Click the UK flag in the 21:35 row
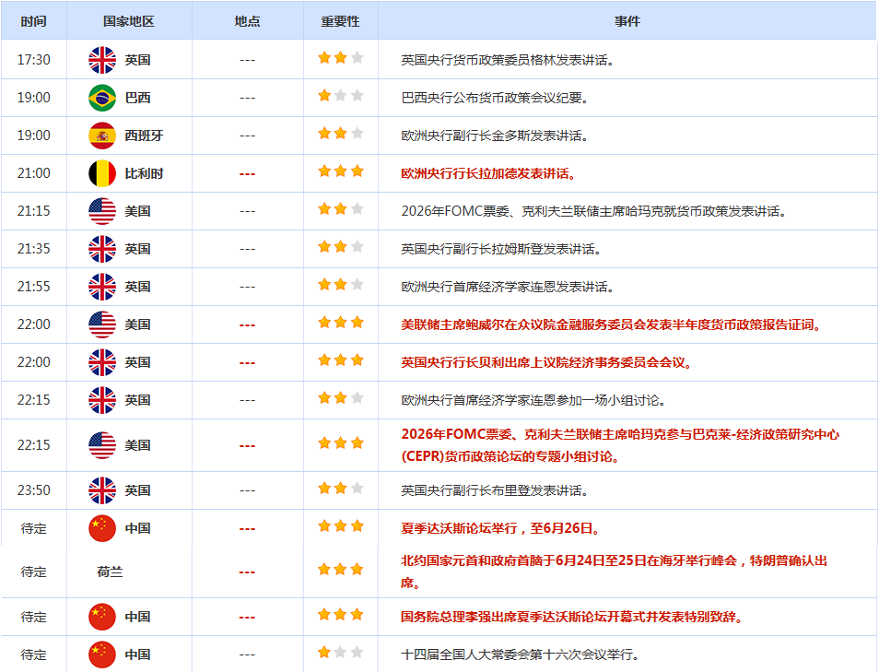The image size is (879, 672). (102, 249)
